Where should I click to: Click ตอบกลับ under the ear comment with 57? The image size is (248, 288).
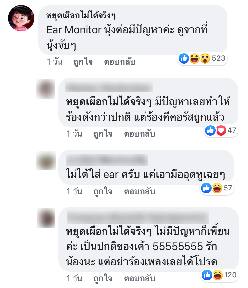[x=140, y=191]
